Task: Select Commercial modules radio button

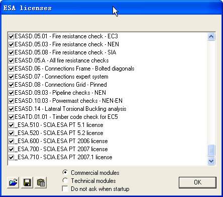Action: 65,172
